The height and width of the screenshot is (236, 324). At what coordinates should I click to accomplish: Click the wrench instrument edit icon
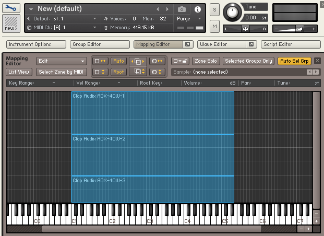tap(12, 9)
